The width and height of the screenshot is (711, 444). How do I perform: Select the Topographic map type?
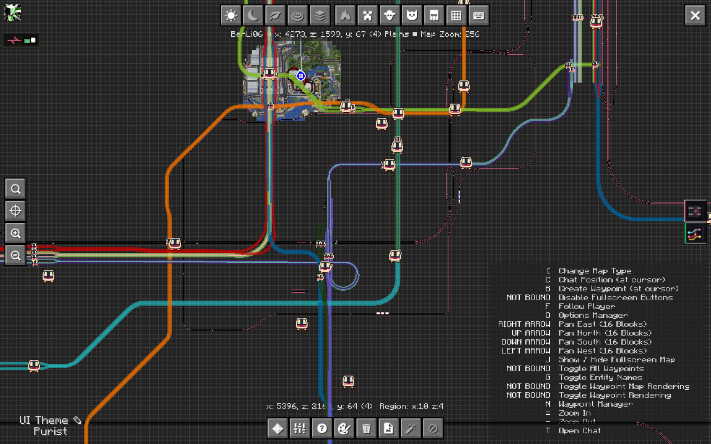coord(297,16)
